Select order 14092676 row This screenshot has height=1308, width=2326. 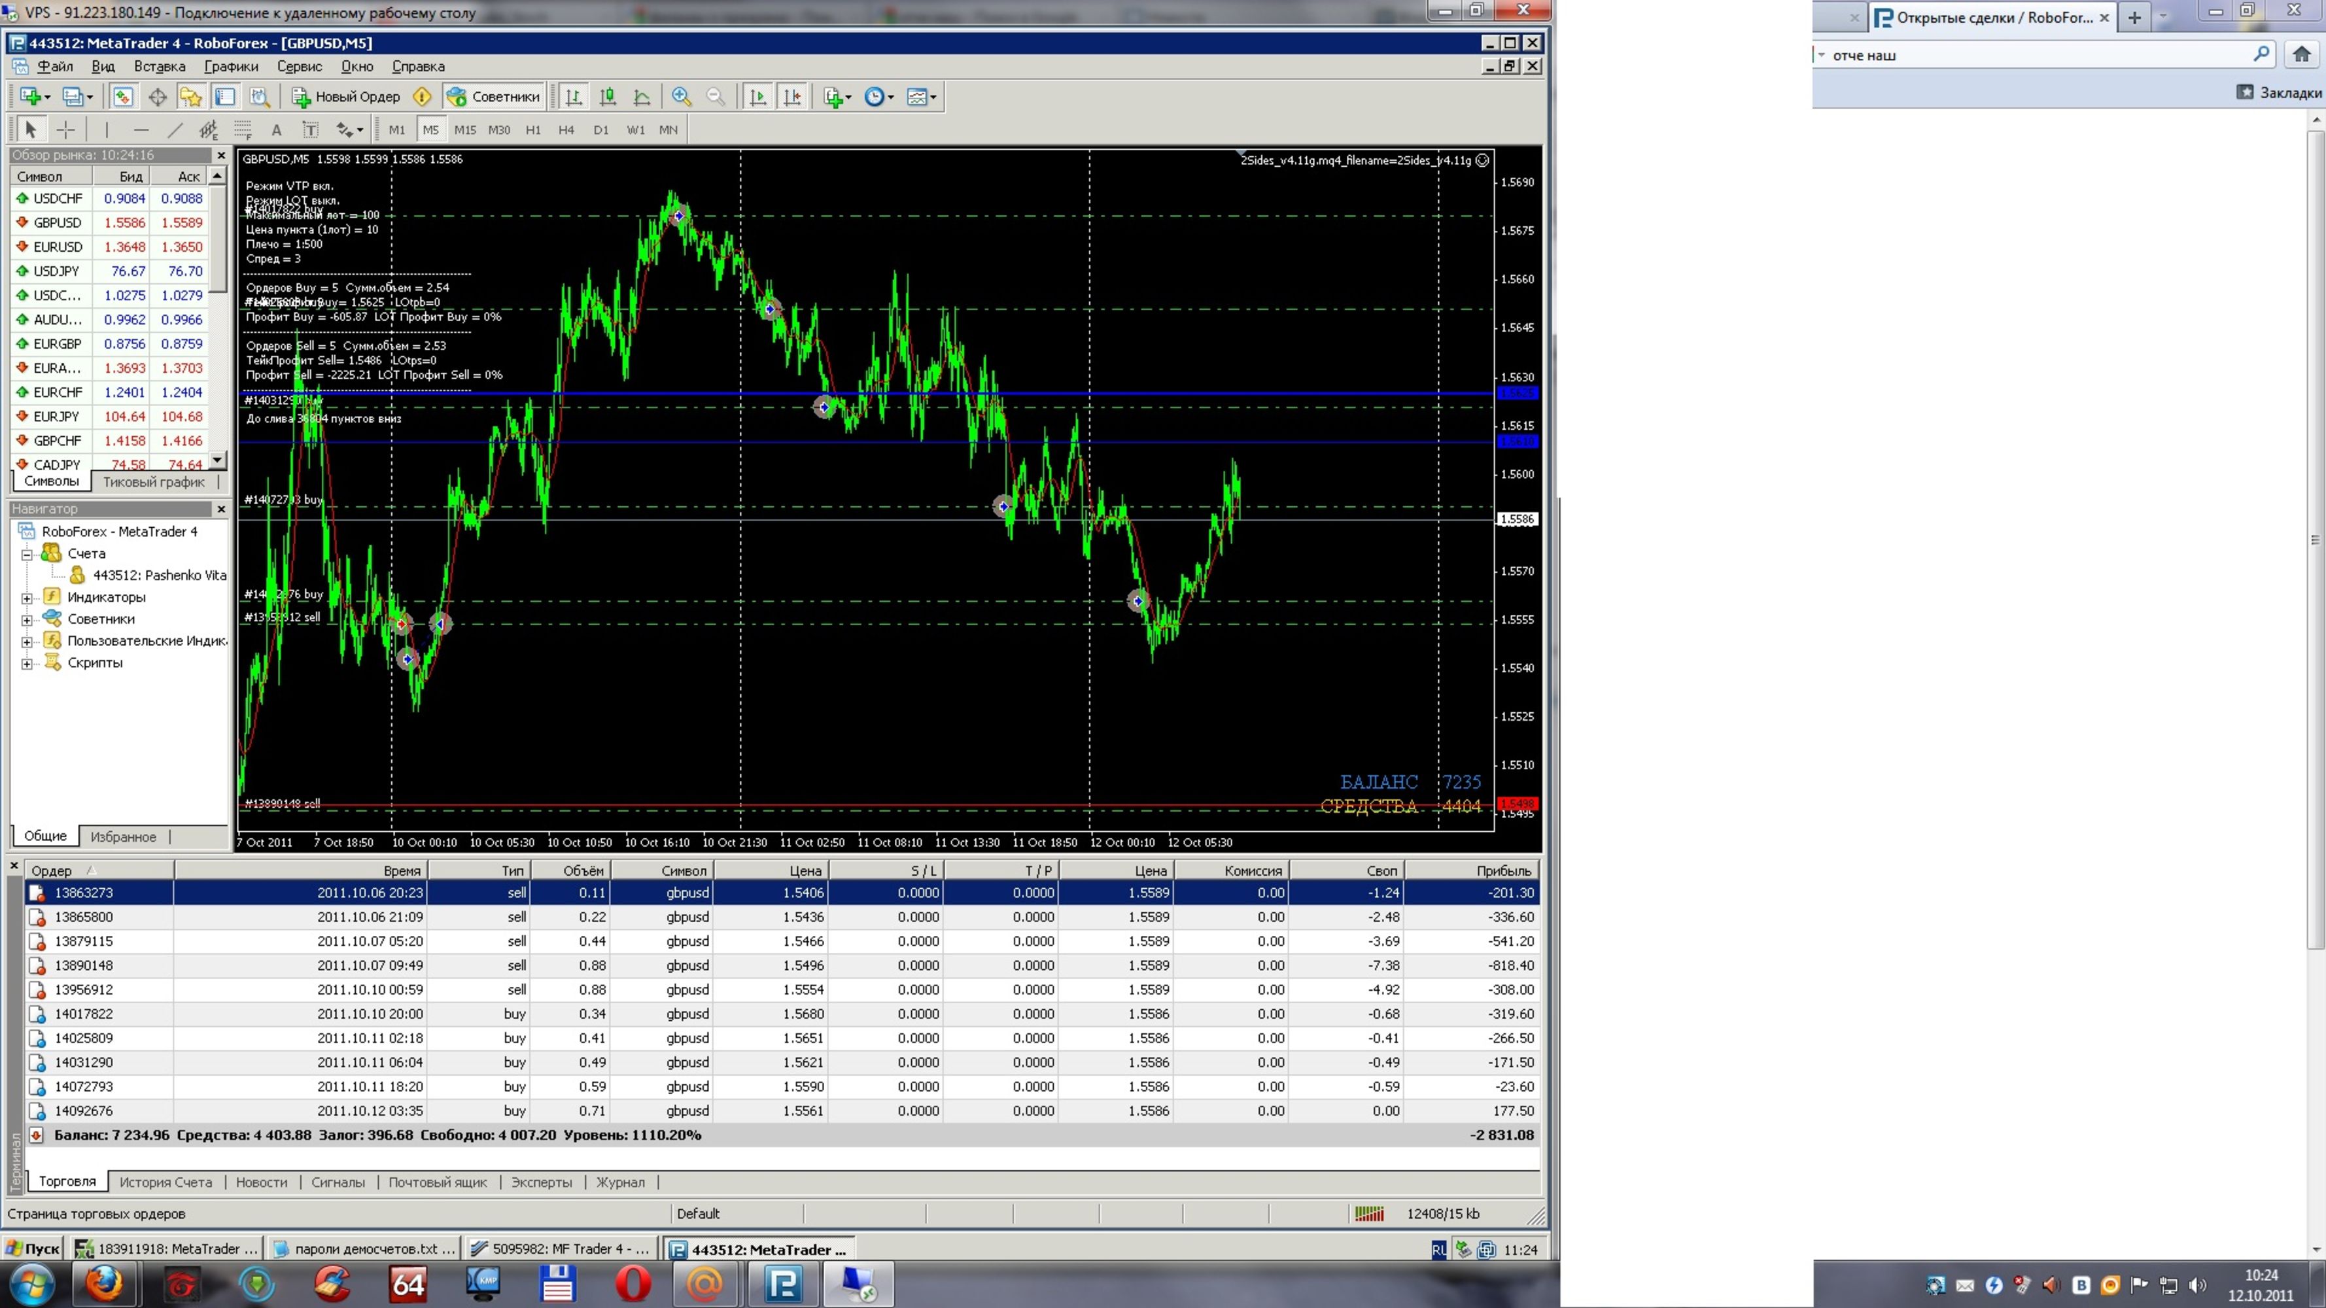click(782, 1111)
